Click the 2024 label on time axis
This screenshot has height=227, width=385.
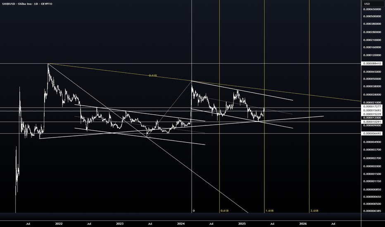[181, 224]
